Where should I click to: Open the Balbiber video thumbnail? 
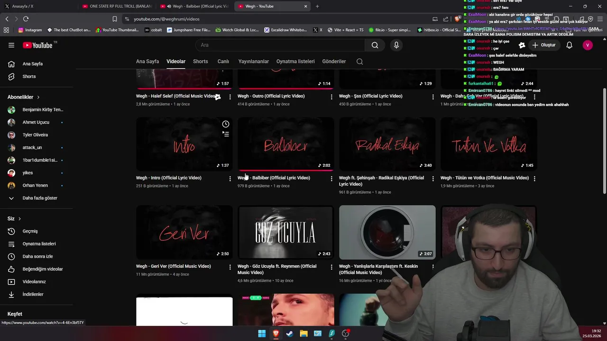(286, 144)
